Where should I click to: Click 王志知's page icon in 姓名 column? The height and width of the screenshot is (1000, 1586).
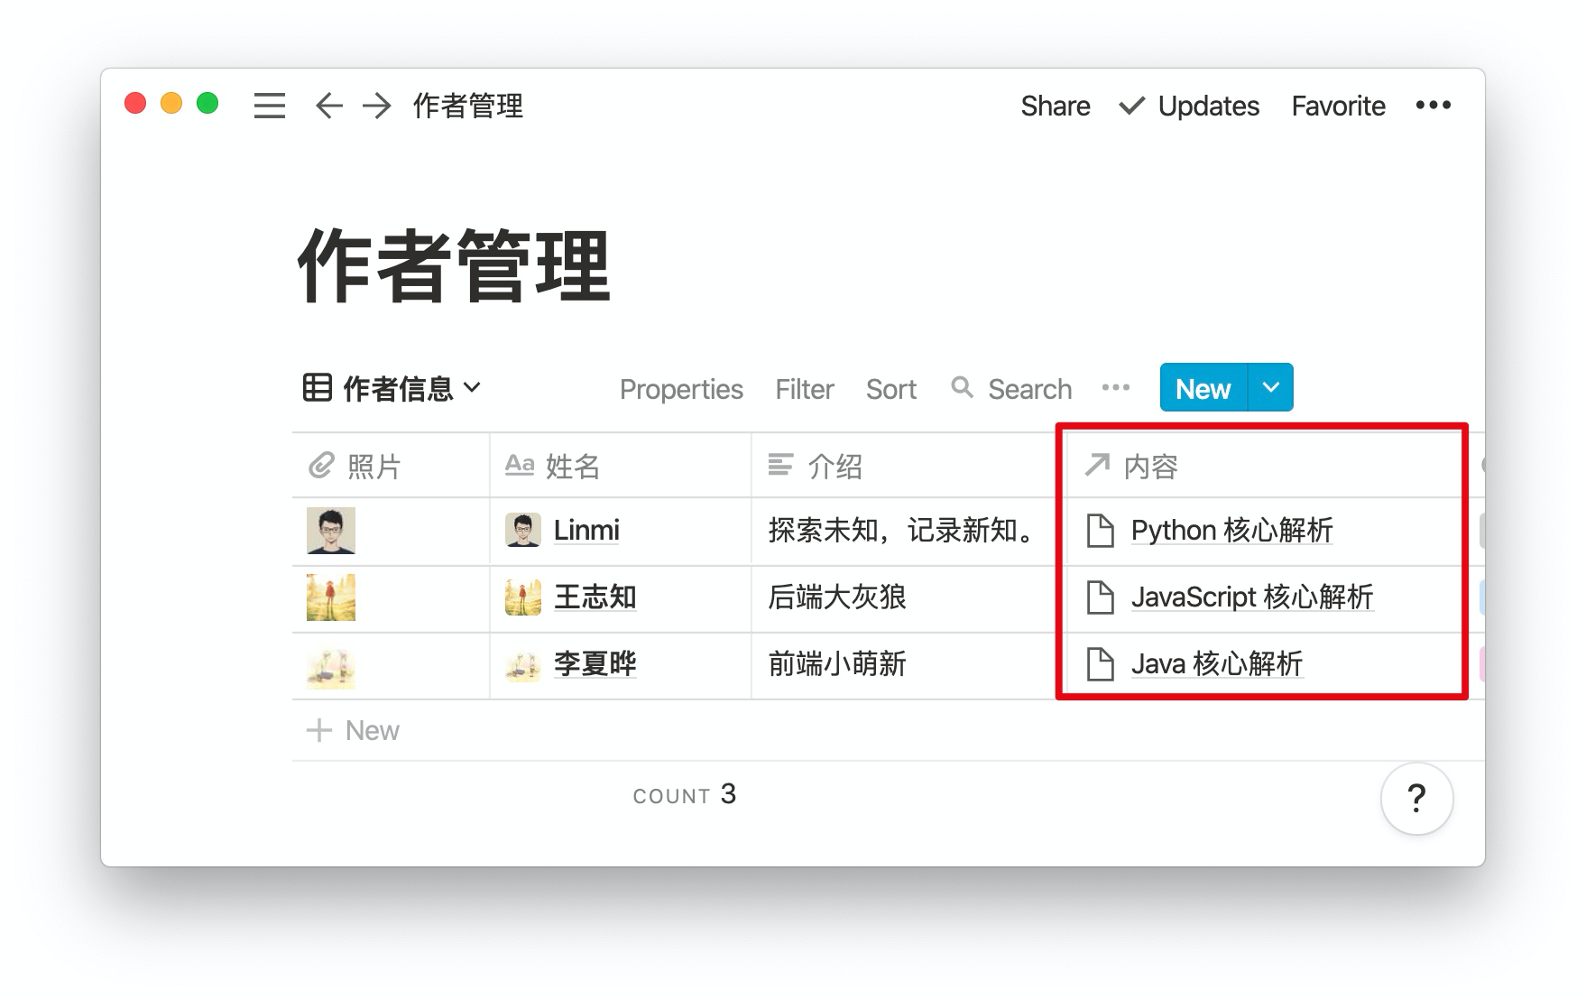[523, 597]
